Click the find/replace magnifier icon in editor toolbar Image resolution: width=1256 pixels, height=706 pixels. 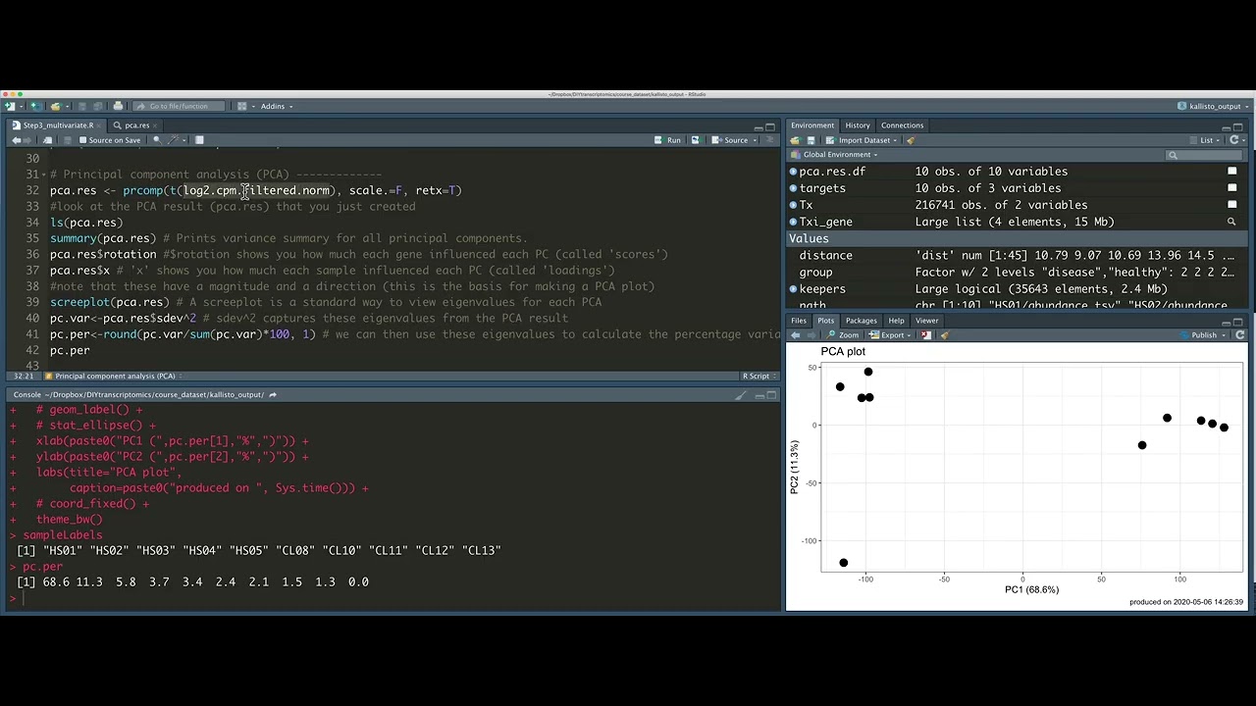pyautogui.click(x=157, y=140)
